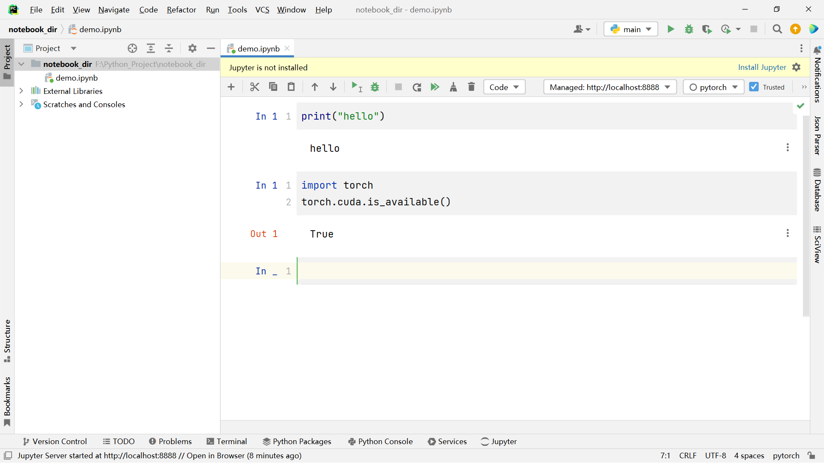Click the Run Cell button (play icon)
Viewport: 824px width, 463px height.
355,87
